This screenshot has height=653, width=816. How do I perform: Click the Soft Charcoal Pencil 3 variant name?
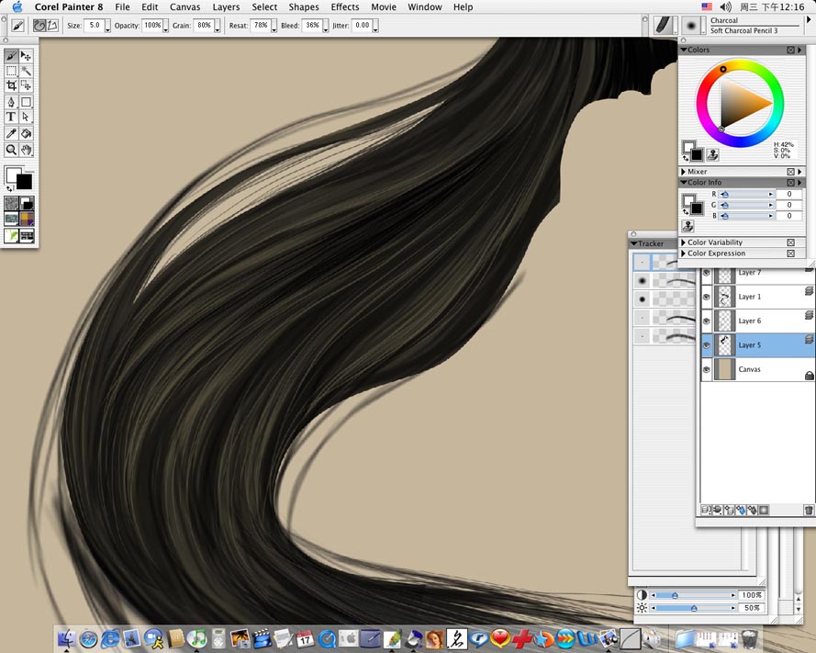(743, 30)
